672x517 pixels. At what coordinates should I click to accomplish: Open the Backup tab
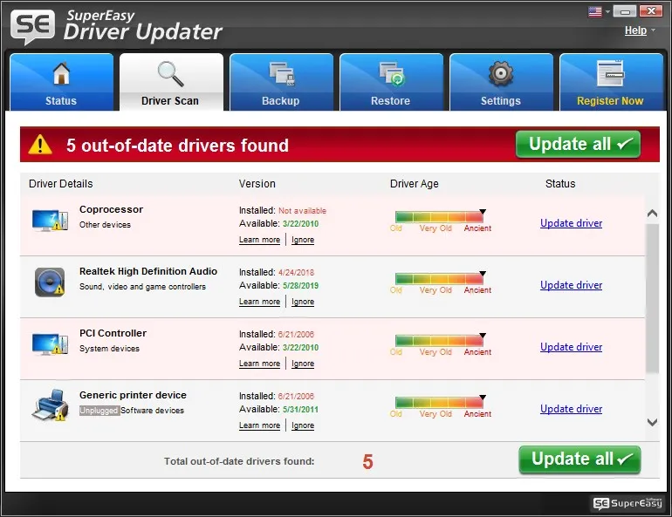coord(281,84)
